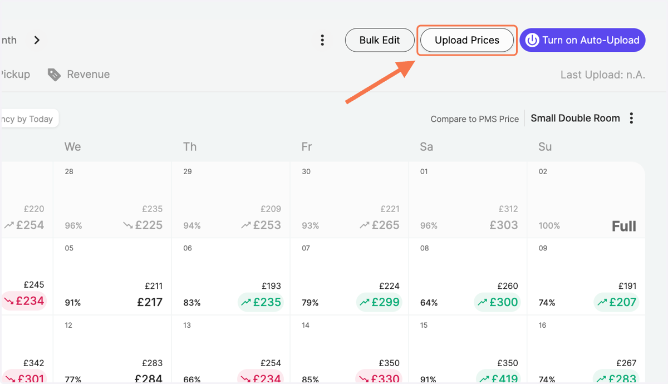
Task: Open the day 30 cell with £265
Action: [x=349, y=200]
